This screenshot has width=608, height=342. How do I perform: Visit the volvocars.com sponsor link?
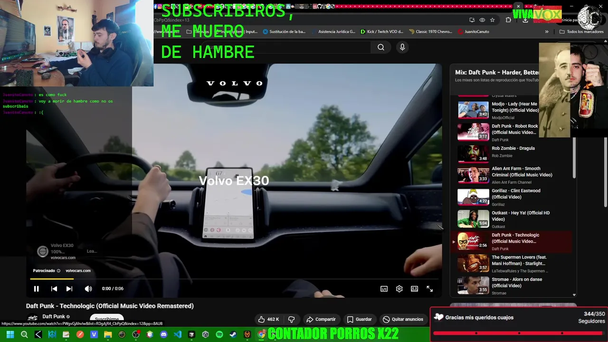coord(78,271)
